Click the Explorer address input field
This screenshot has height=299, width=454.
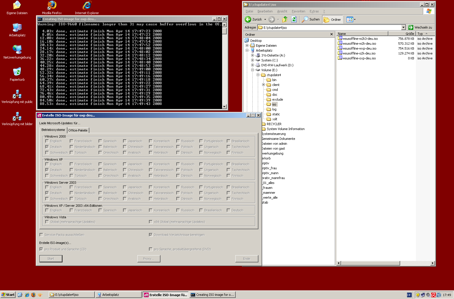point(329,27)
